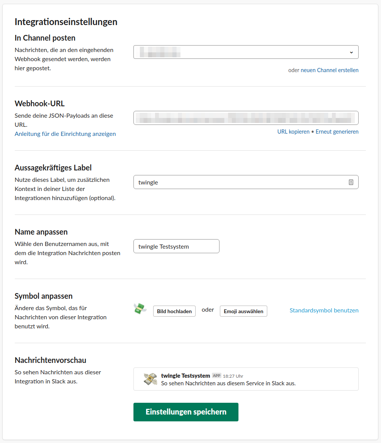Click the contact autofill icon in label field
381x443 pixels.
351,182
